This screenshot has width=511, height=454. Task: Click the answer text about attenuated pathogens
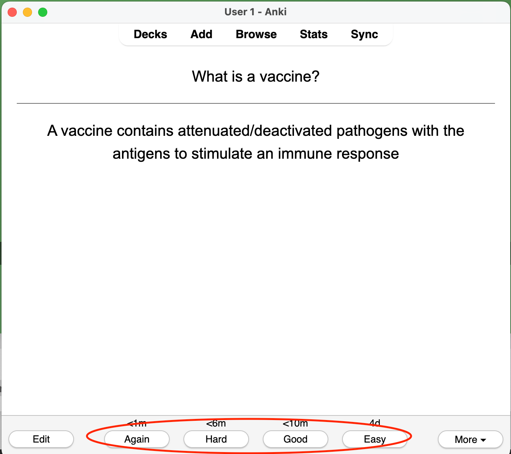pyautogui.click(x=256, y=142)
